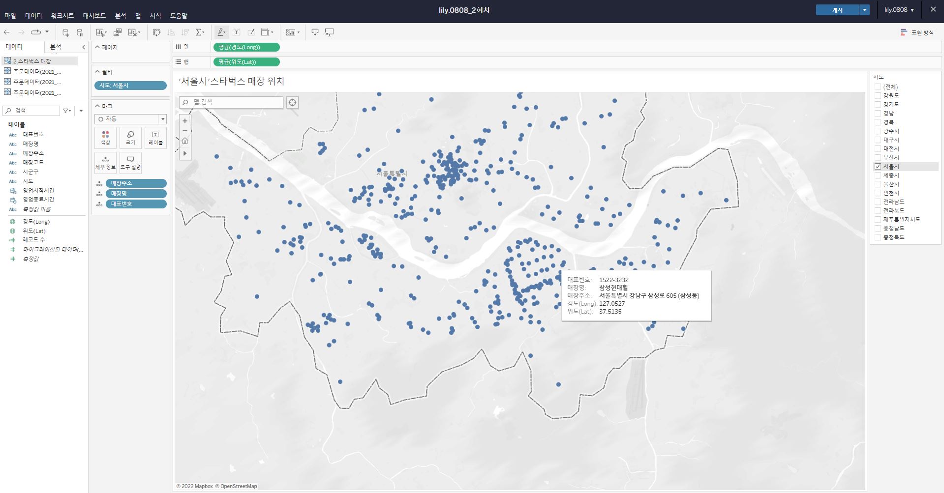Click the redo forward arrow icon
This screenshot has height=493, width=944.
click(21, 32)
